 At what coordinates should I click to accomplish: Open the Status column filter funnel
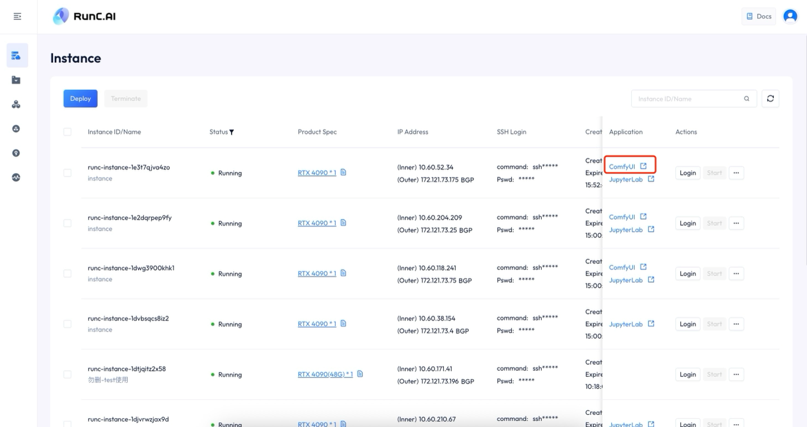(232, 132)
